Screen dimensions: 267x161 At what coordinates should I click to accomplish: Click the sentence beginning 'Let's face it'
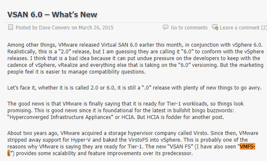click(x=134, y=88)
